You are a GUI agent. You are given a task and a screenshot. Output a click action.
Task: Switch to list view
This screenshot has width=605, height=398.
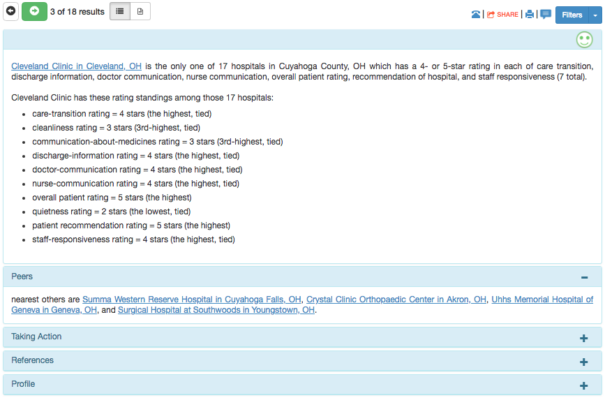pos(120,11)
